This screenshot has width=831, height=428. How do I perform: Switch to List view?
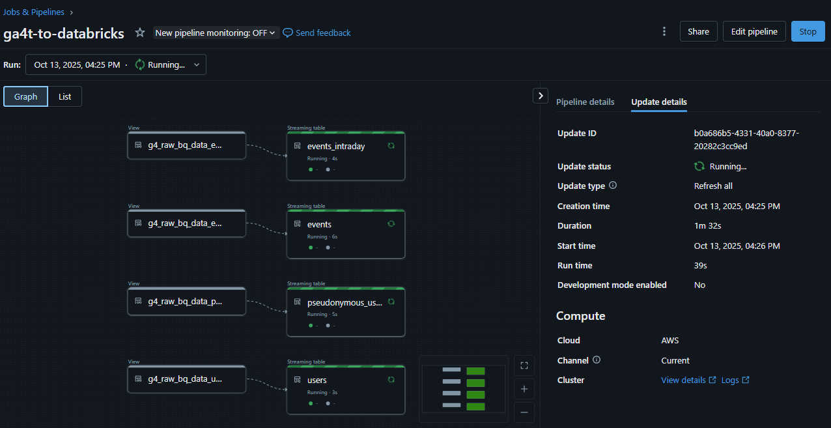65,96
